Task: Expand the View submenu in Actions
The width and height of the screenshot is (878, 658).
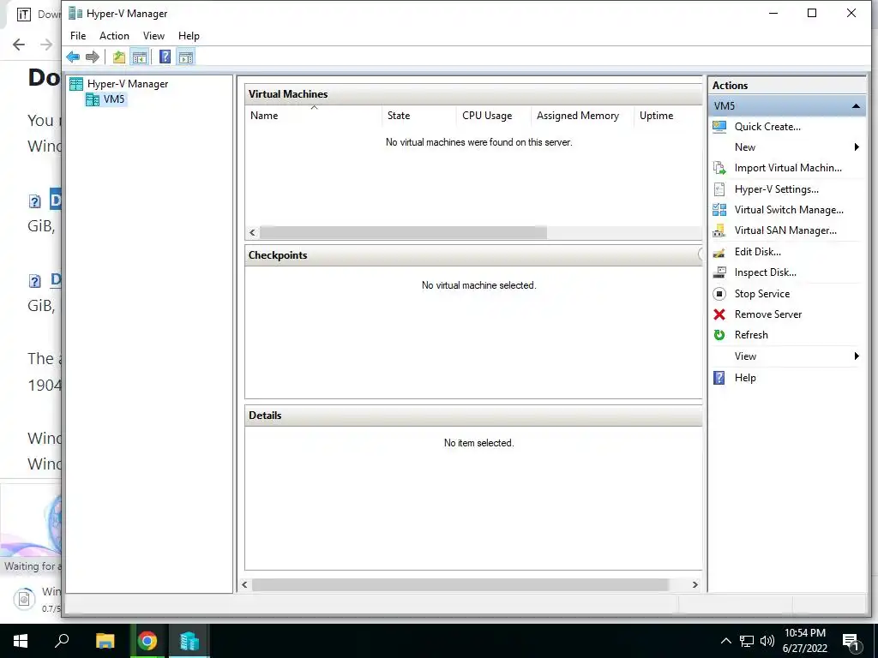Action: (787, 356)
